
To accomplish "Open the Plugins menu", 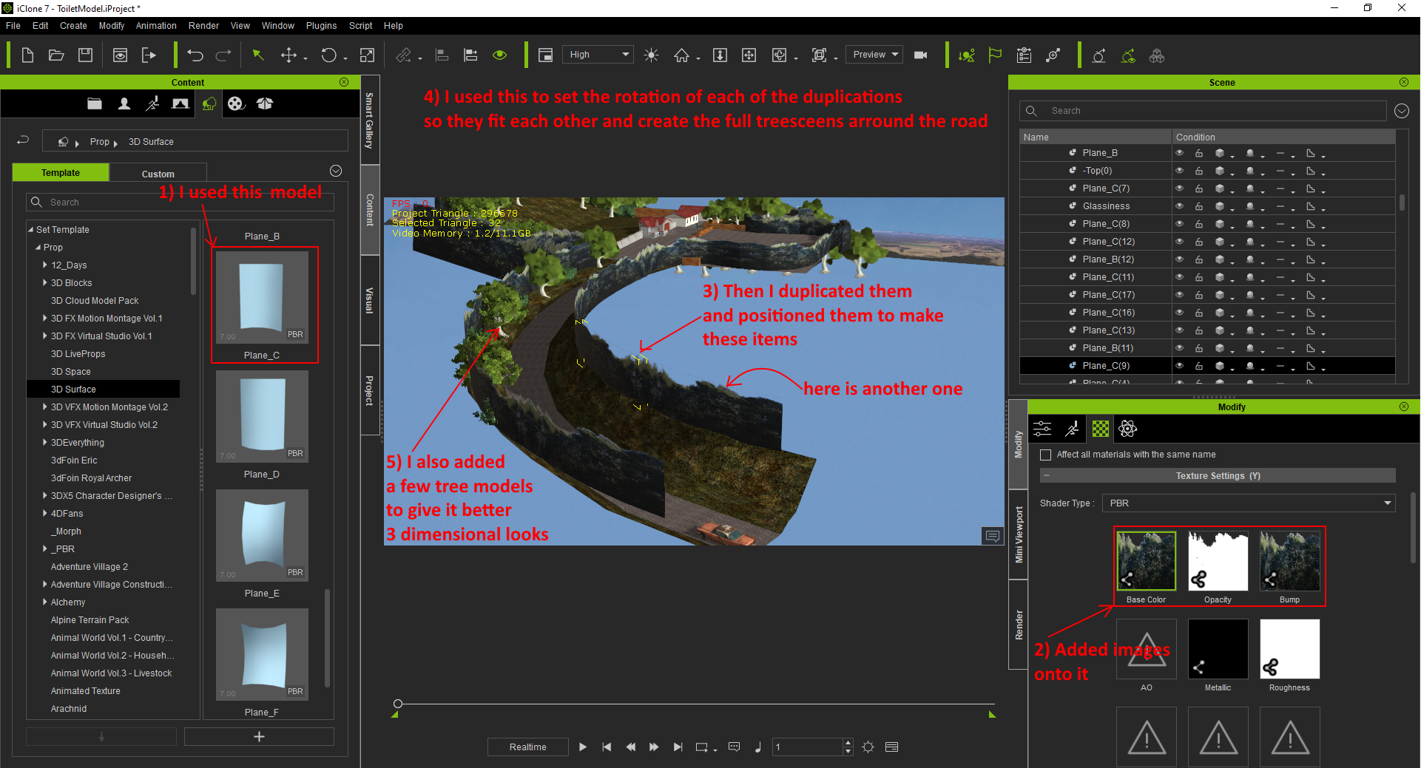I will tap(321, 25).
